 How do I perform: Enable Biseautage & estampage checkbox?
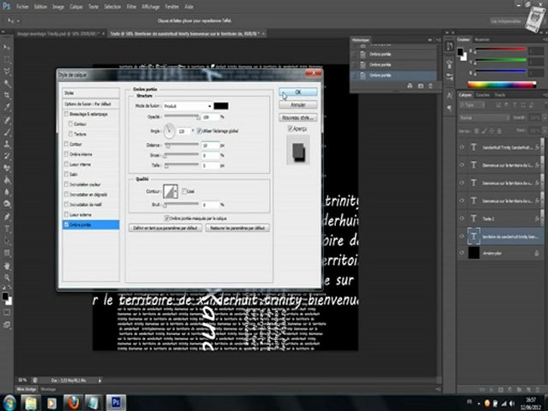(66, 114)
